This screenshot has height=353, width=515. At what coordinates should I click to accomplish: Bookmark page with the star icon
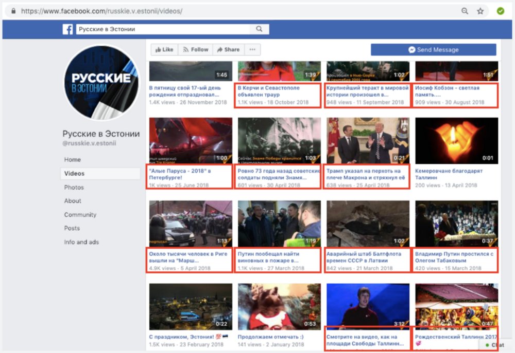480,11
